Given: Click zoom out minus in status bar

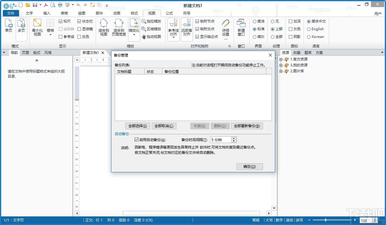Looking at the screenshot, I should [x=309, y=220].
